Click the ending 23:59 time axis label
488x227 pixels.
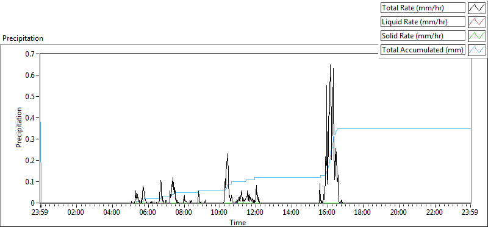[x=470, y=213]
